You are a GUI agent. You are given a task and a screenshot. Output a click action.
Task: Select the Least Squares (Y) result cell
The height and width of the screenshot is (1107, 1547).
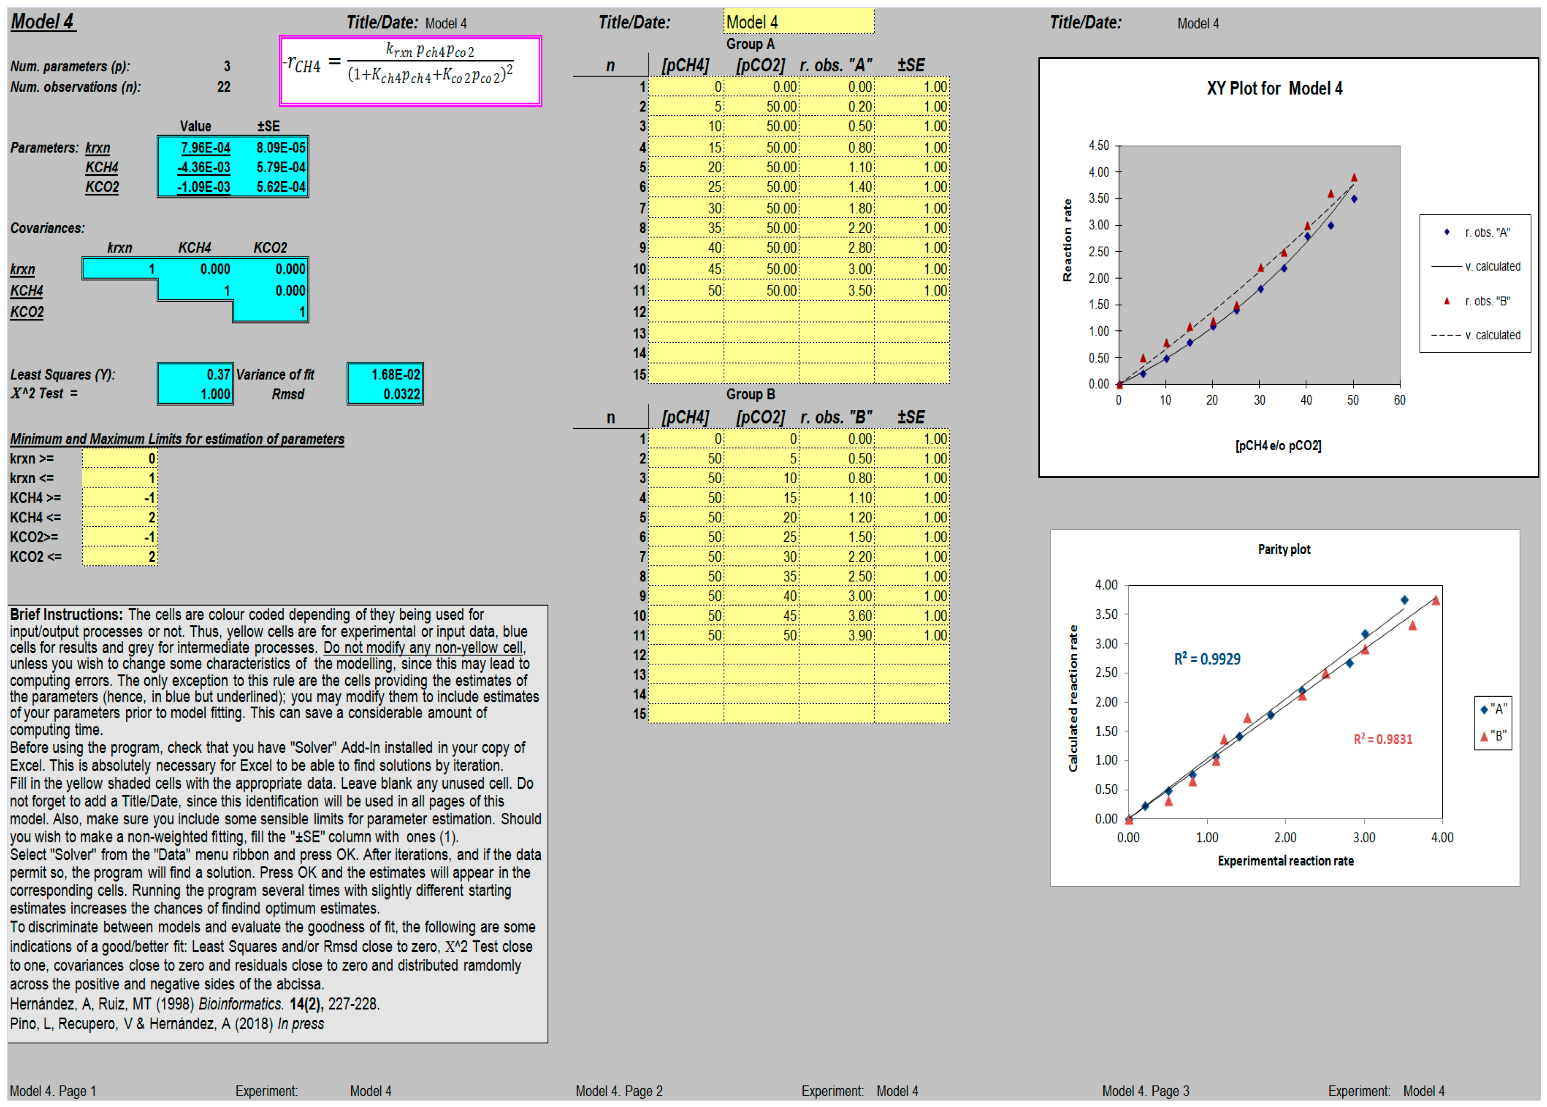pyautogui.click(x=194, y=374)
